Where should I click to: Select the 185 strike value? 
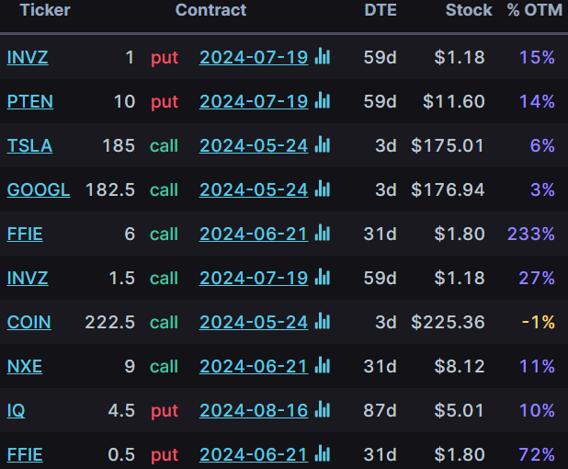(119, 145)
